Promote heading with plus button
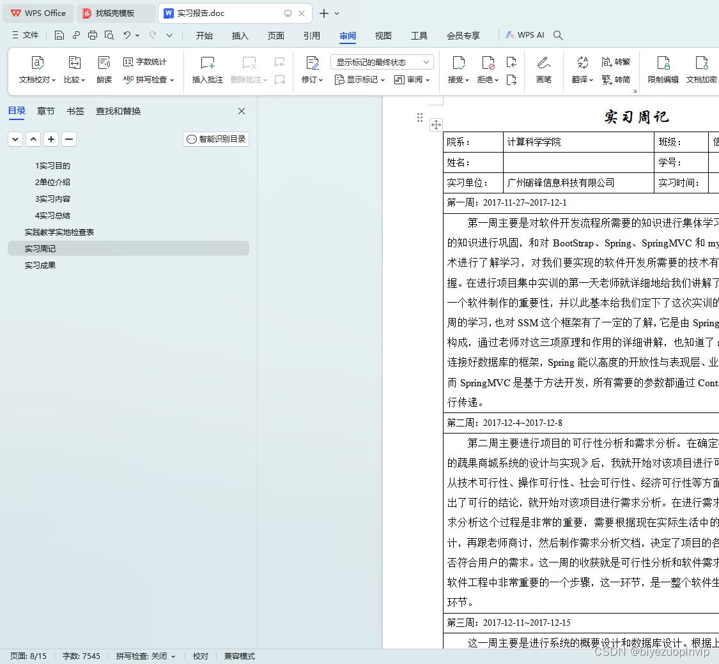This screenshot has height=664, width=719. [x=51, y=139]
